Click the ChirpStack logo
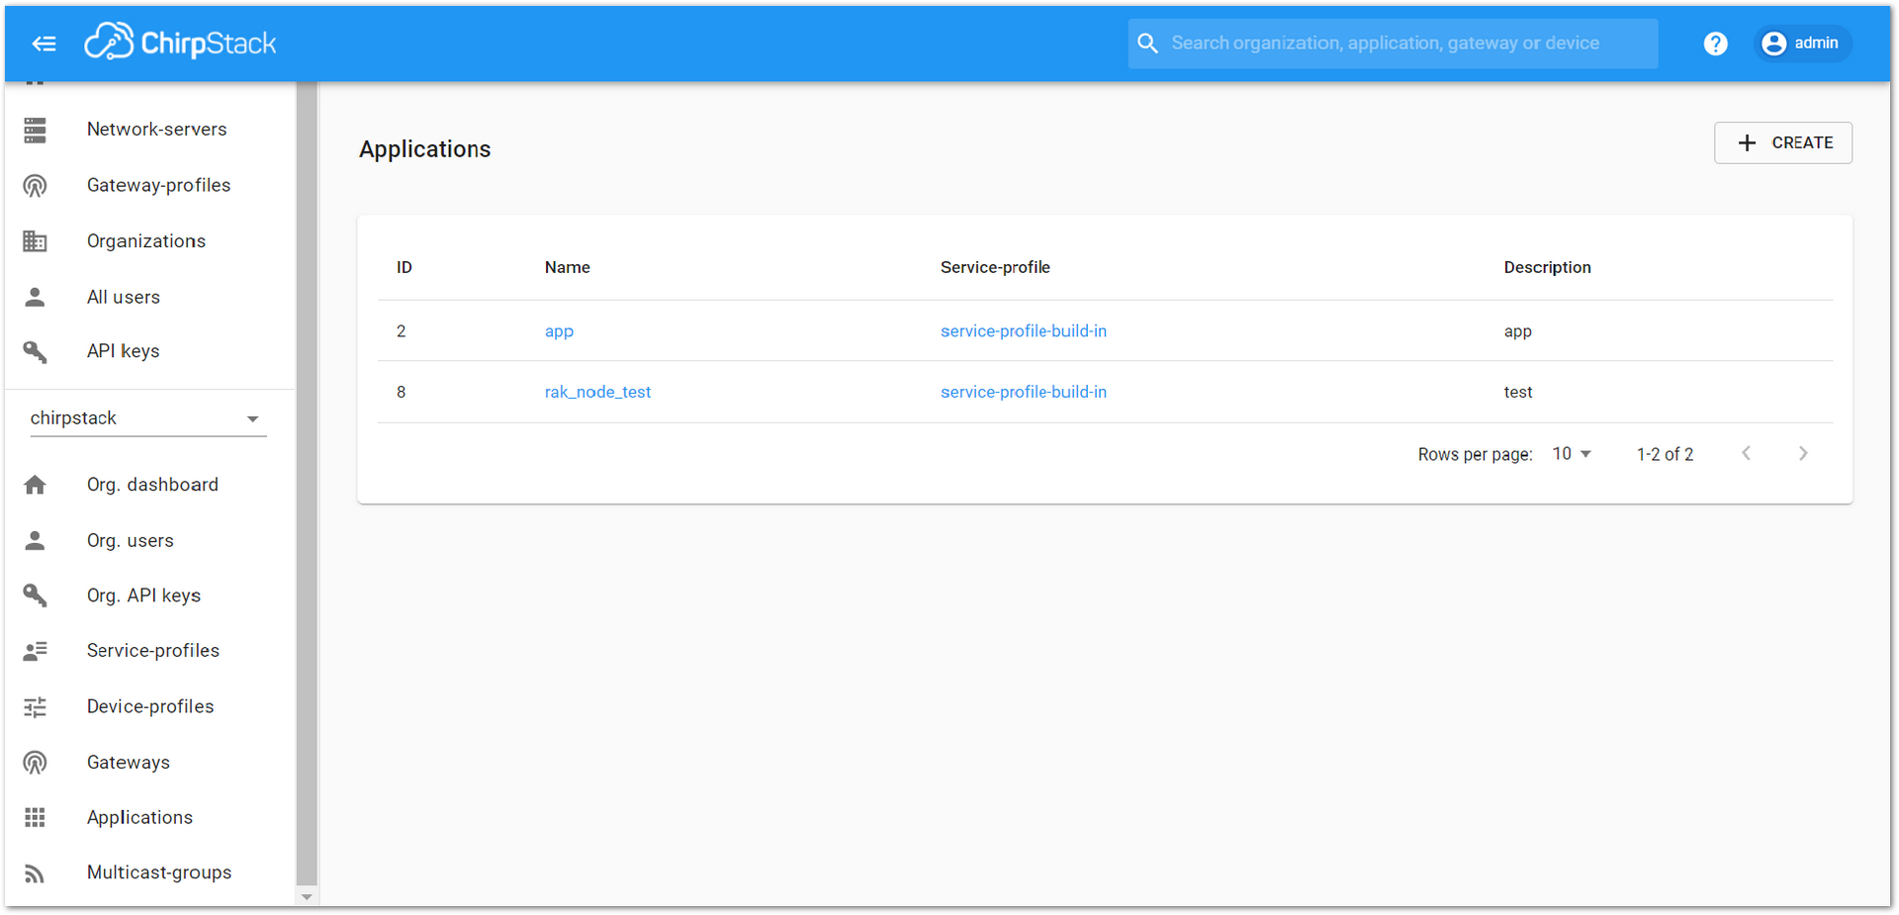 [180, 43]
